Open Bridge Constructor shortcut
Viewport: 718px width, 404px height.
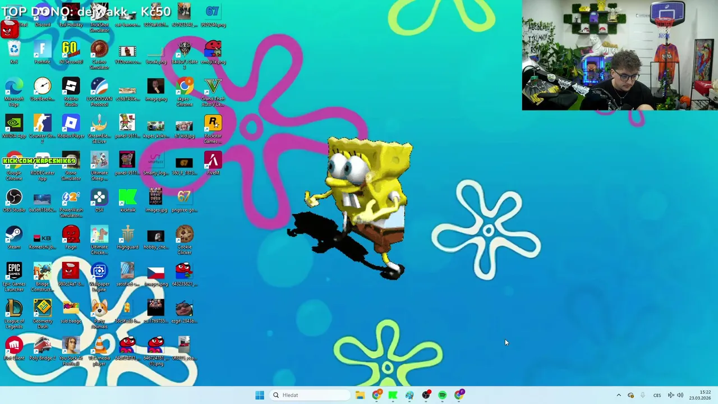43,278
